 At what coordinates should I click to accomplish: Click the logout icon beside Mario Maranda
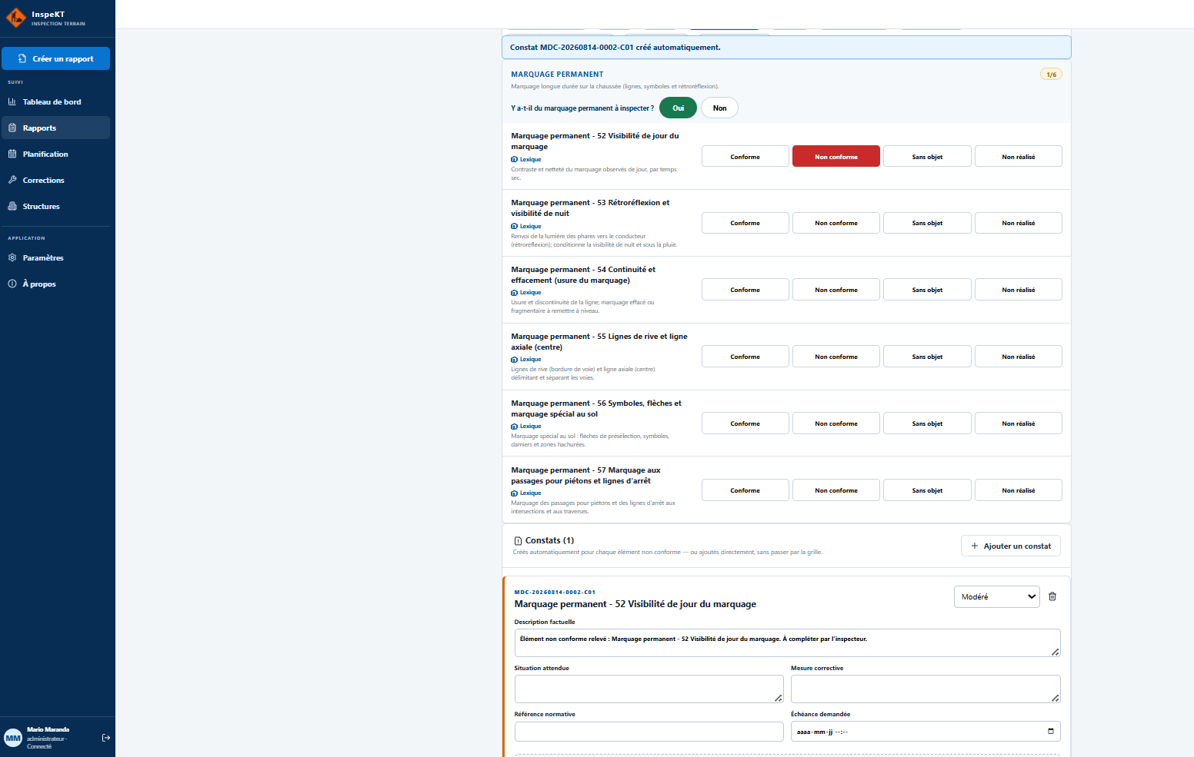106,738
